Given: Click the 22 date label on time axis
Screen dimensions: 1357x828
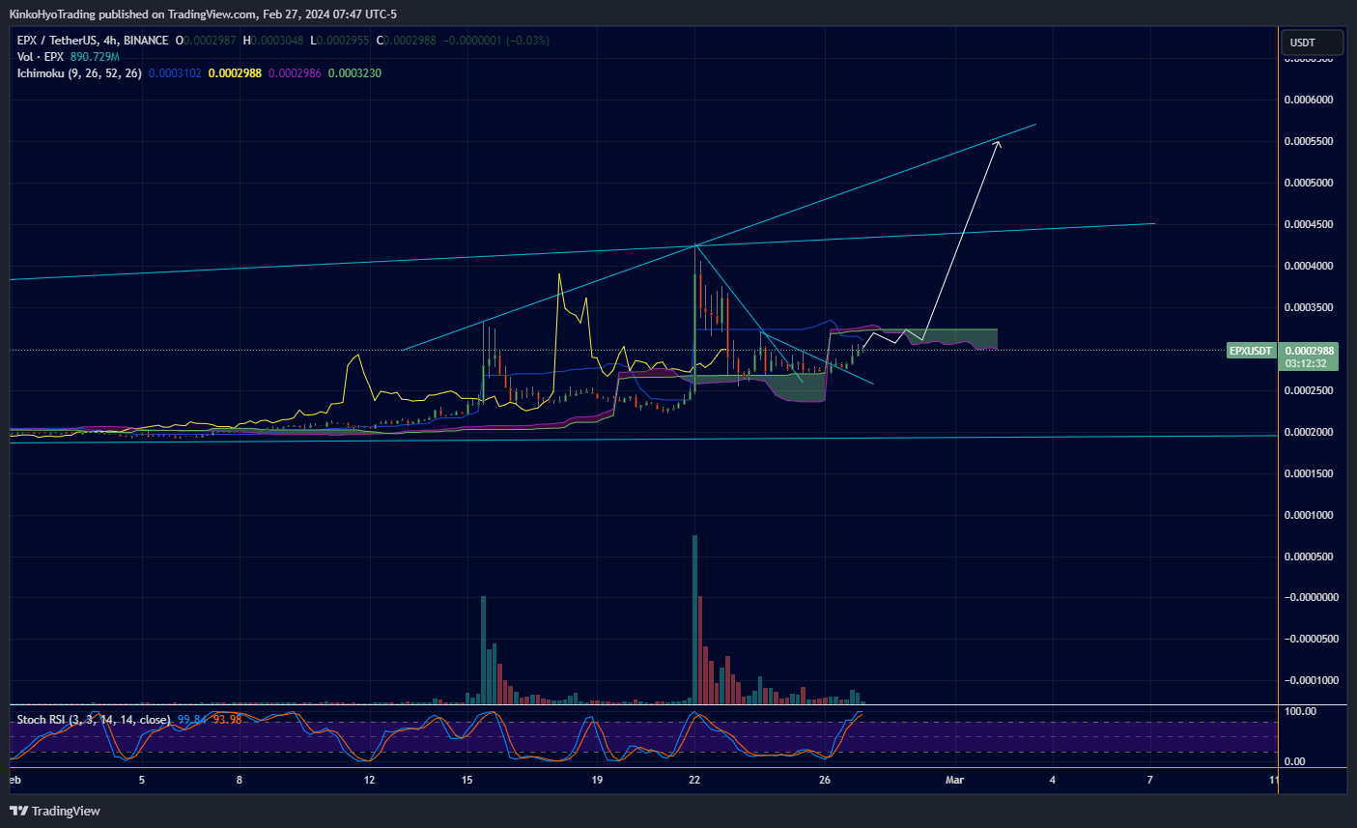Looking at the screenshot, I should [693, 780].
